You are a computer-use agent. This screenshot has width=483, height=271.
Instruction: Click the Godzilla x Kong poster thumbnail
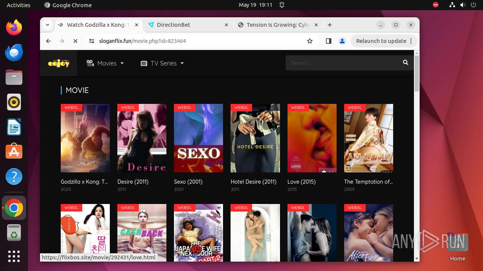[x=85, y=138]
